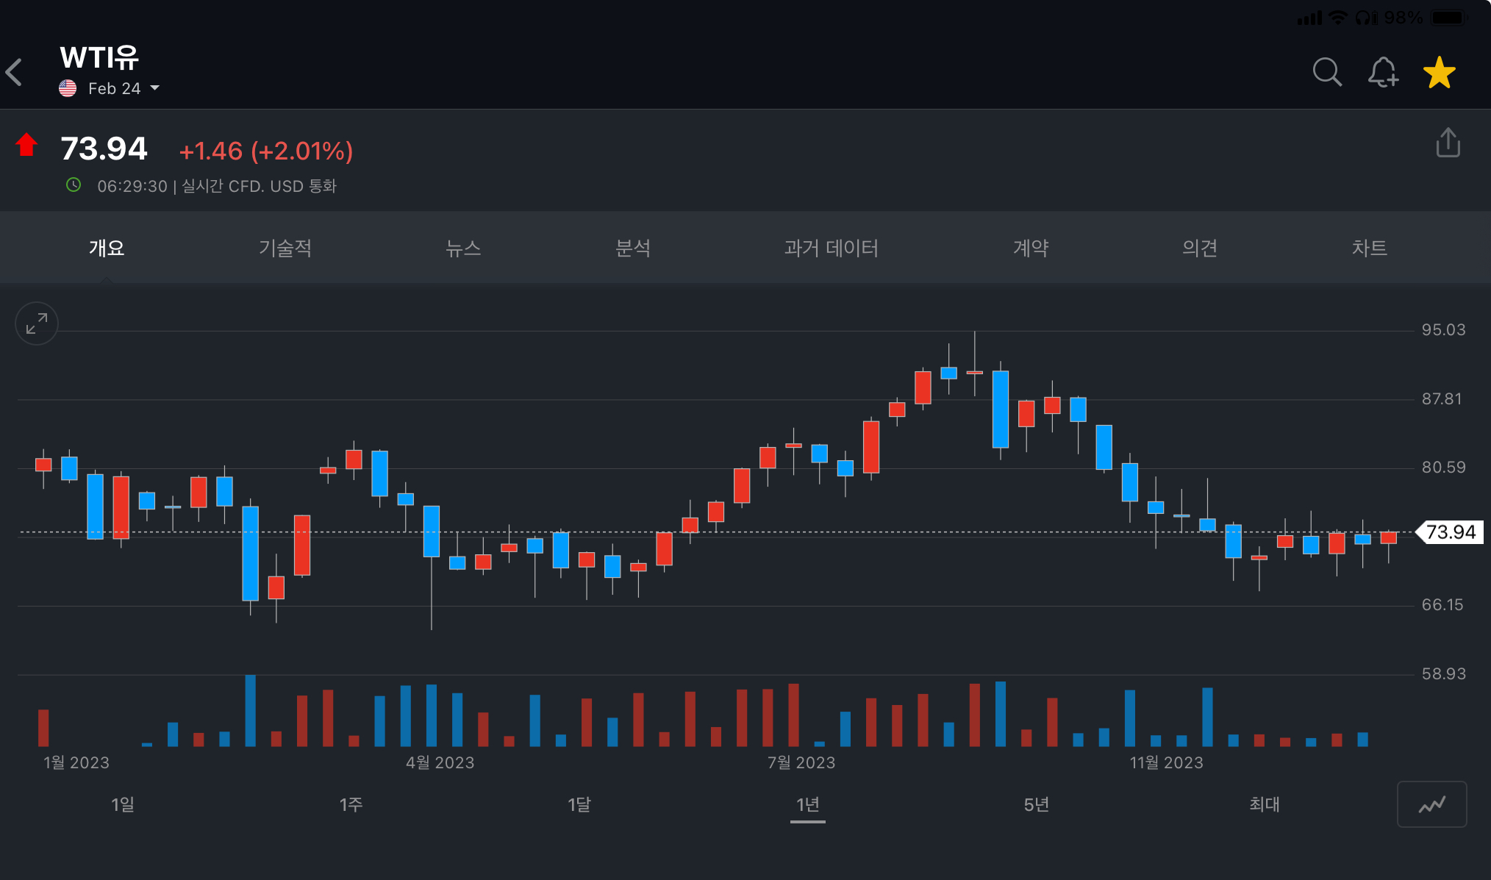The image size is (1491, 880).
Task: Tap the 95.03 axis label
Action: tap(1443, 329)
